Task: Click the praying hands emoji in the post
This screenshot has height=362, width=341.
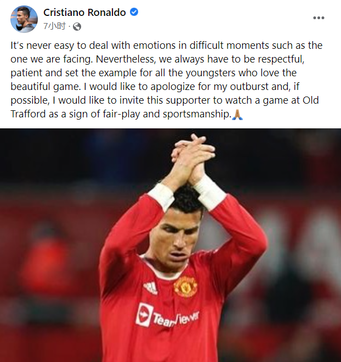Action: pyautogui.click(x=237, y=114)
